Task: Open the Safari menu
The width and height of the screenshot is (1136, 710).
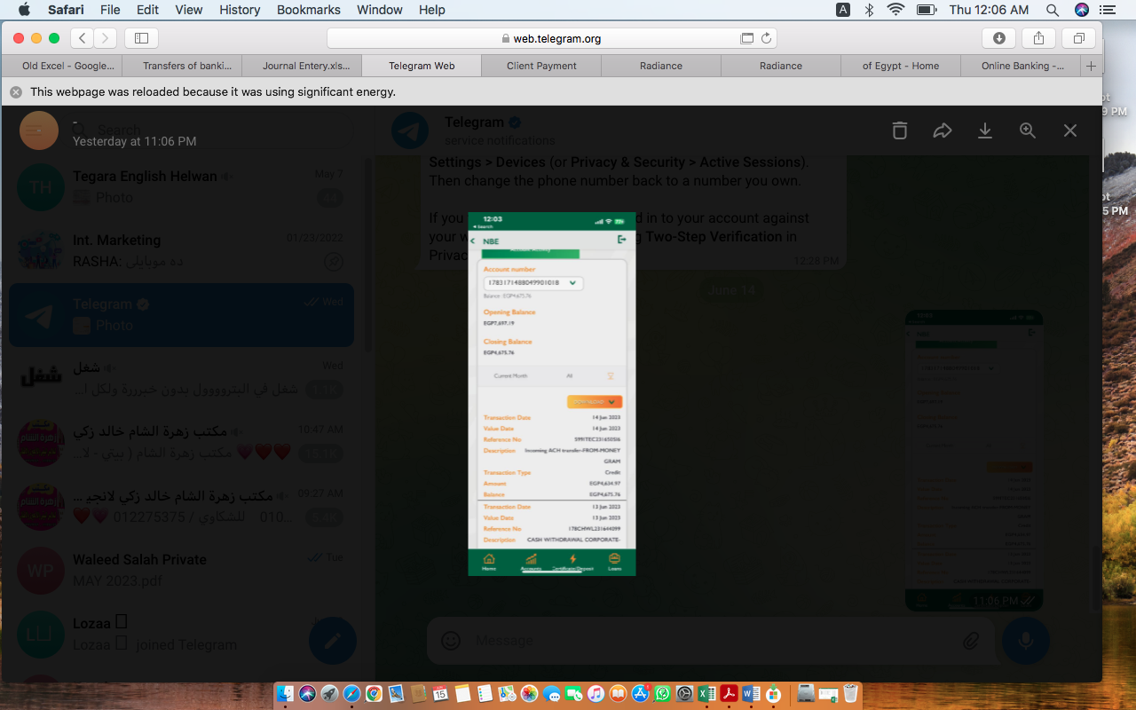Action: (x=67, y=10)
